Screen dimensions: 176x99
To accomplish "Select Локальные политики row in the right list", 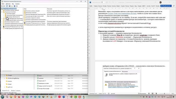I will pyautogui.click(x=31, y=13).
